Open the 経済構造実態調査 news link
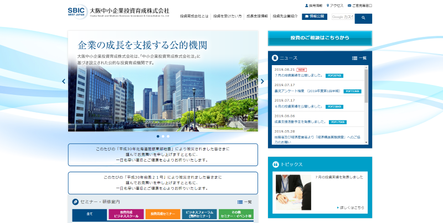This screenshot has height=223, width=443. tap(317, 140)
